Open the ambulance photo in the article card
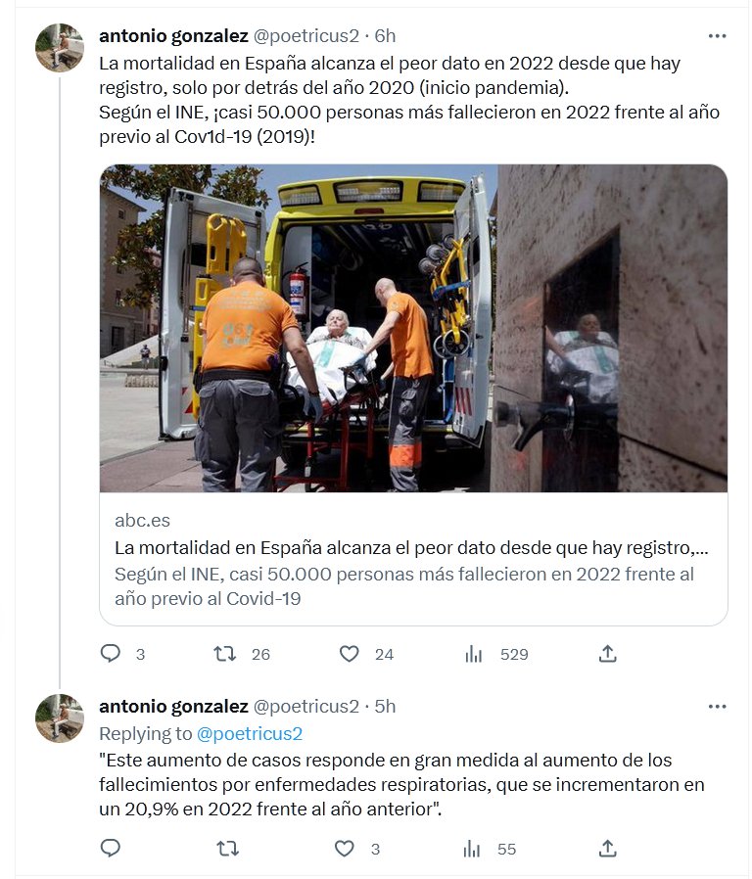Viewport: 752px width, 879px height. click(x=413, y=329)
